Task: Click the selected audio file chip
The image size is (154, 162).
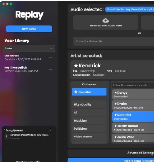Action: [129, 9]
